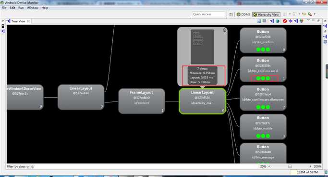
Task: Click the Quick Access search field
Action: coord(209,14)
